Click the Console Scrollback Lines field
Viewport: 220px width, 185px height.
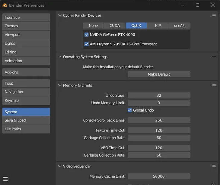(x=159, y=120)
